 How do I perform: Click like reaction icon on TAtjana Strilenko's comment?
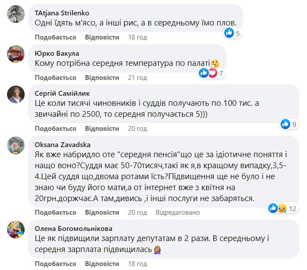point(229,32)
